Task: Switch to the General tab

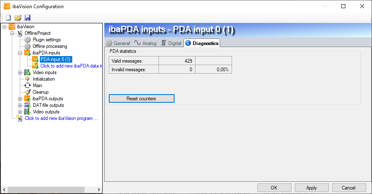Action: (118, 43)
